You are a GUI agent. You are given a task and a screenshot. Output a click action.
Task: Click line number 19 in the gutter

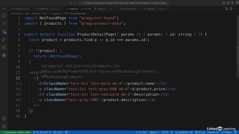click(18, 116)
